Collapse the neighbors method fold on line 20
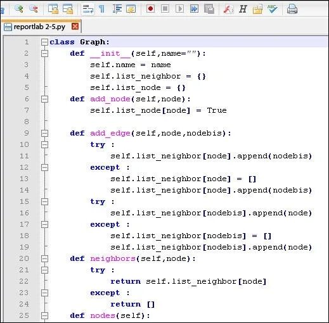 (44, 258)
